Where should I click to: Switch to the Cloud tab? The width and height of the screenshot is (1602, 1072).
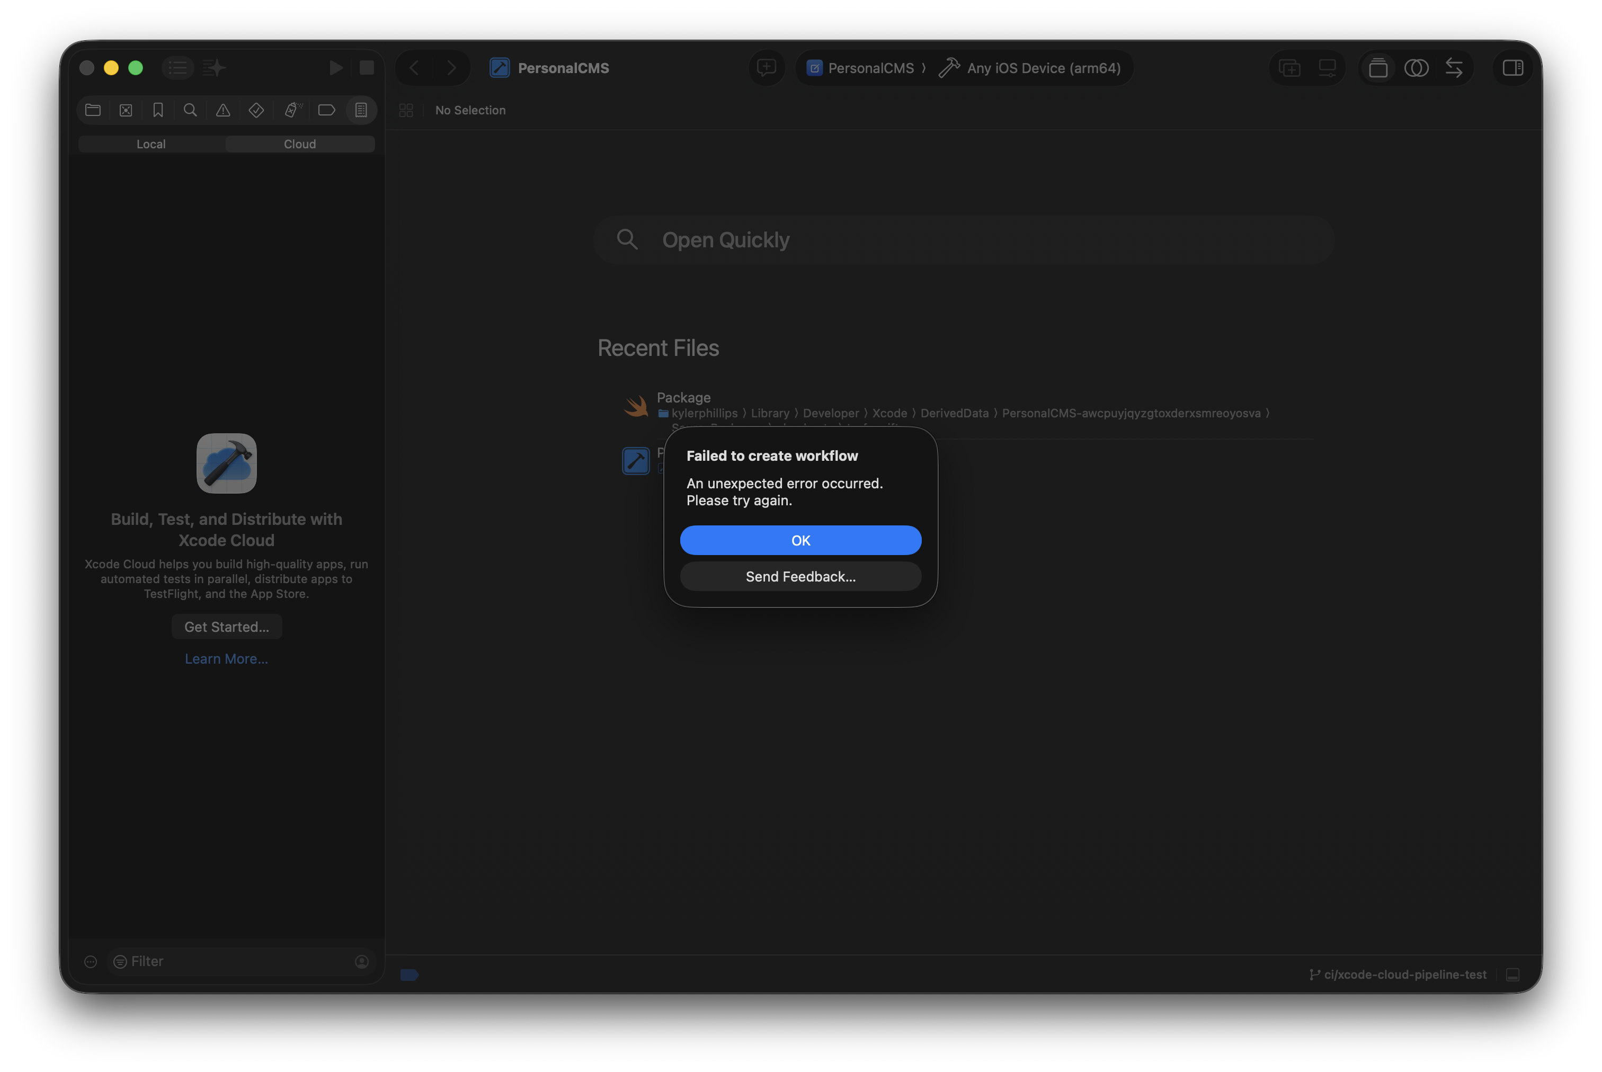[x=300, y=144]
